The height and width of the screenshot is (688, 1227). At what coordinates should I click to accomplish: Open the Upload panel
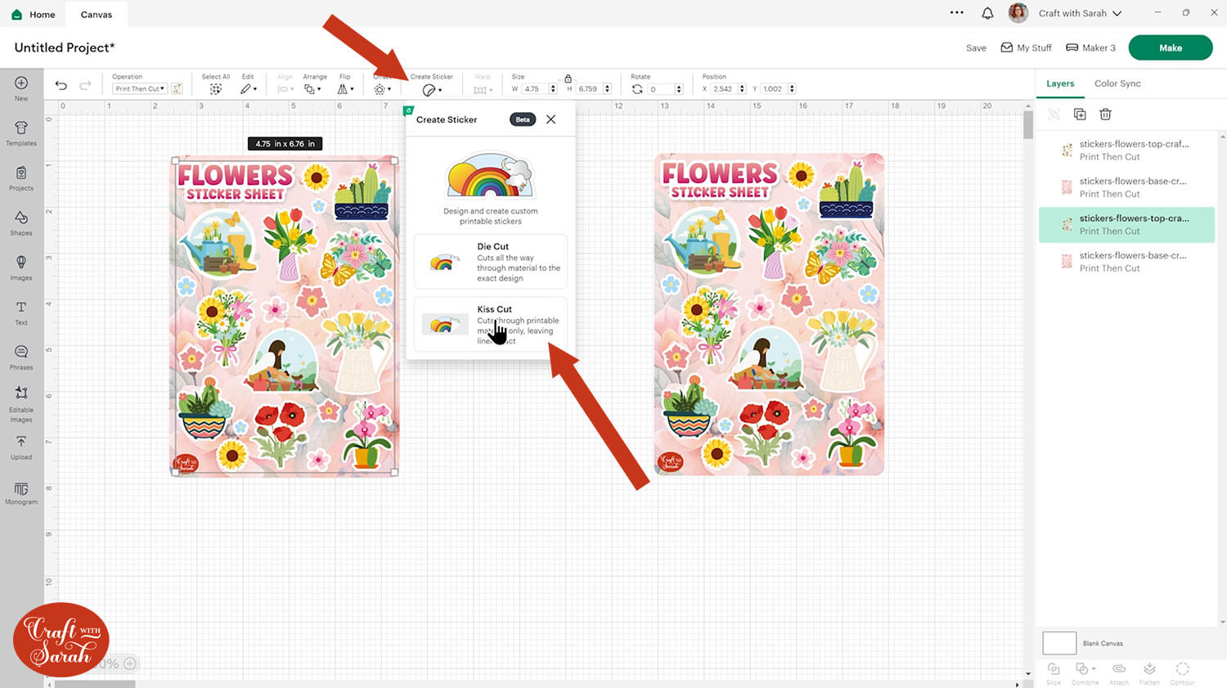pyautogui.click(x=21, y=447)
